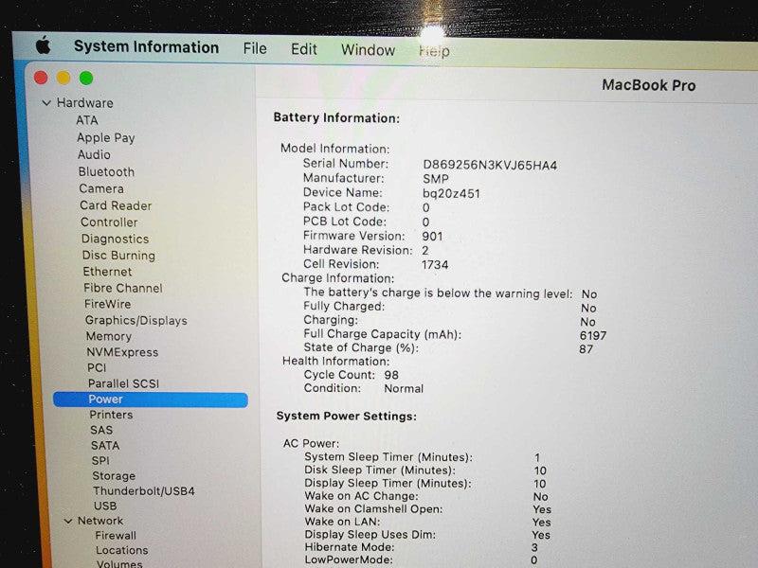Image resolution: width=758 pixels, height=568 pixels.
Task: Open the Window menu
Action: coord(368,50)
